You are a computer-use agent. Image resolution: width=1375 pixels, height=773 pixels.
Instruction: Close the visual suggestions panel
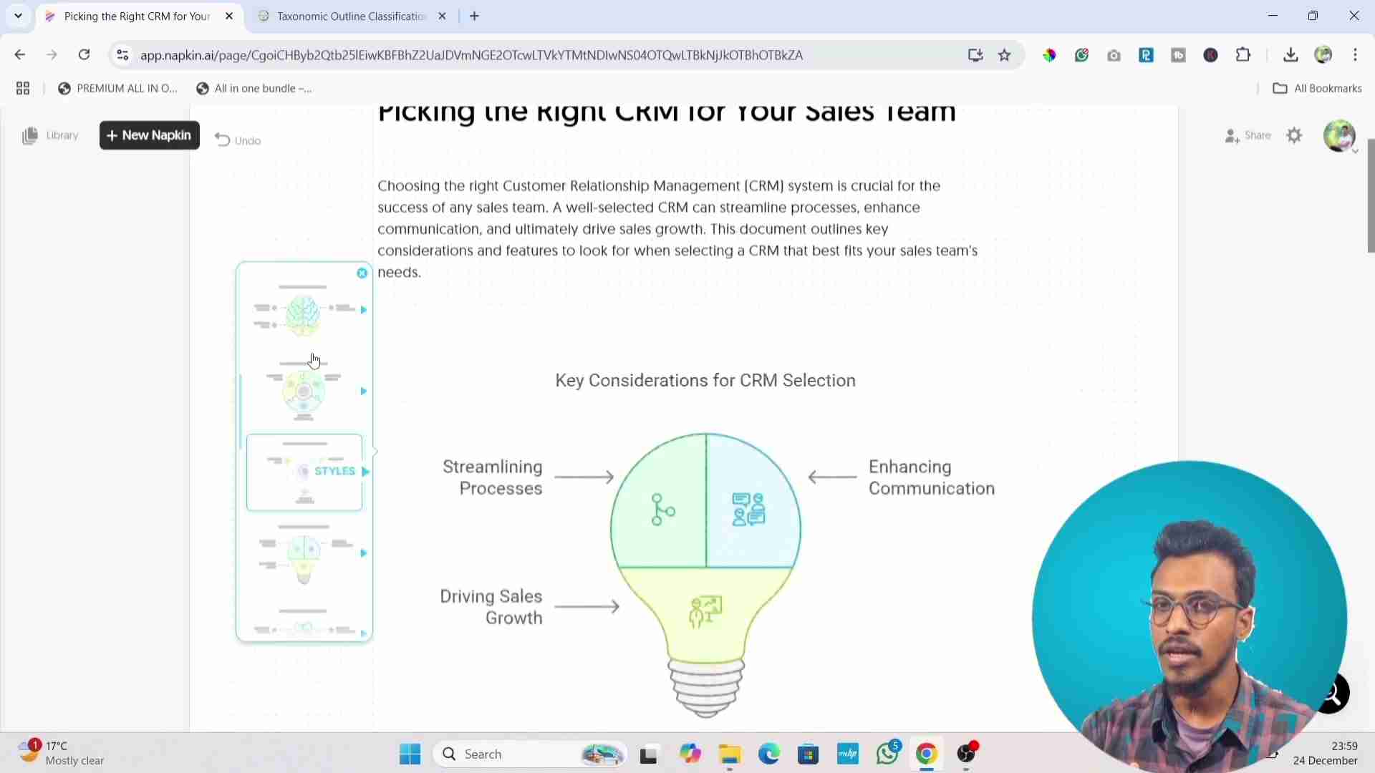click(x=362, y=273)
